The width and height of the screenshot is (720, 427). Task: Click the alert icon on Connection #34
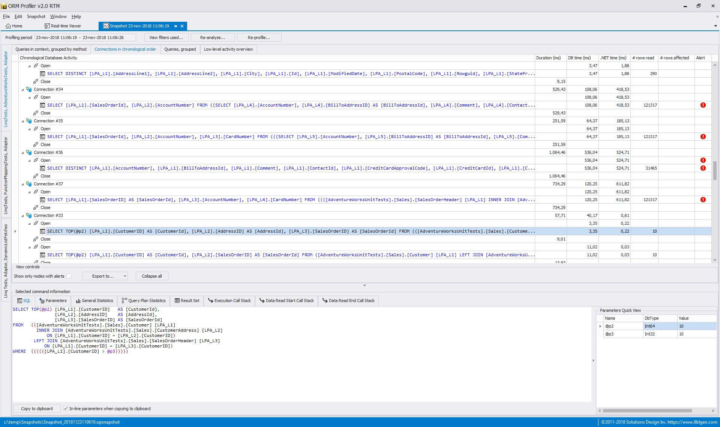(703, 105)
